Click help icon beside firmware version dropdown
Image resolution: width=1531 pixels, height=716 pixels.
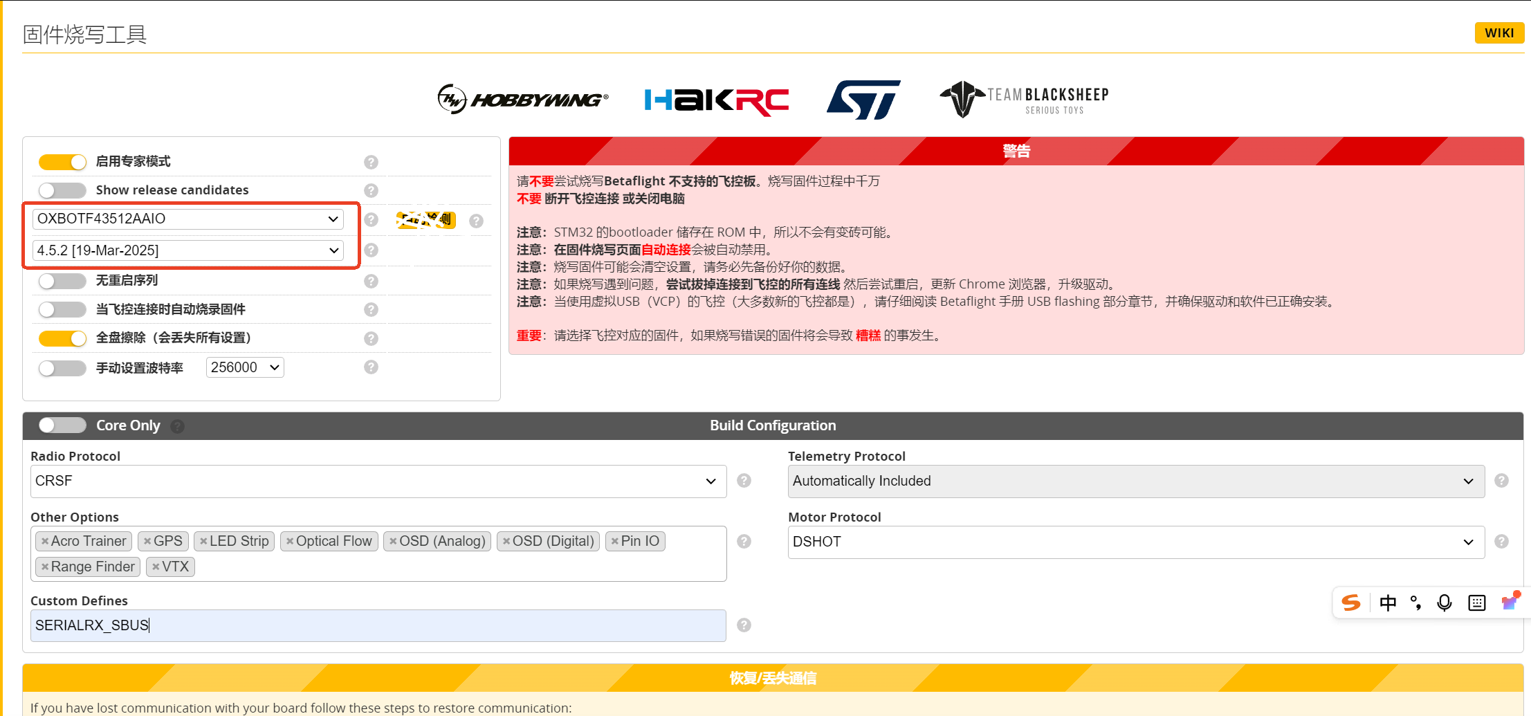pyautogui.click(x=371, y=250)
